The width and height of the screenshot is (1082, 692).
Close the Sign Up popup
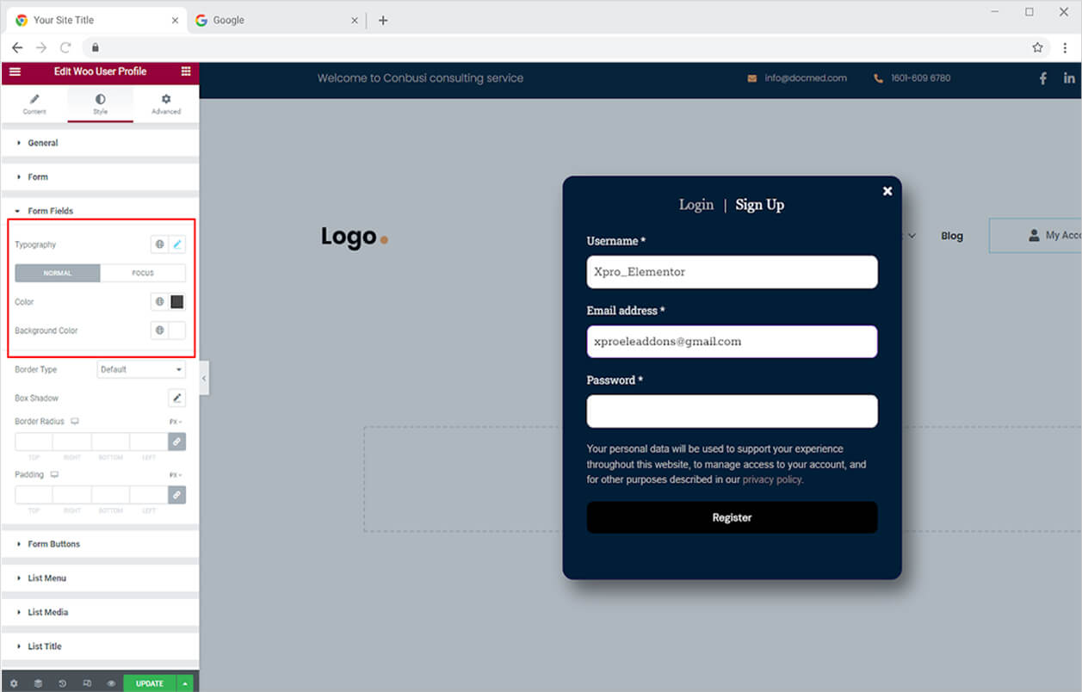pos(887,191)
